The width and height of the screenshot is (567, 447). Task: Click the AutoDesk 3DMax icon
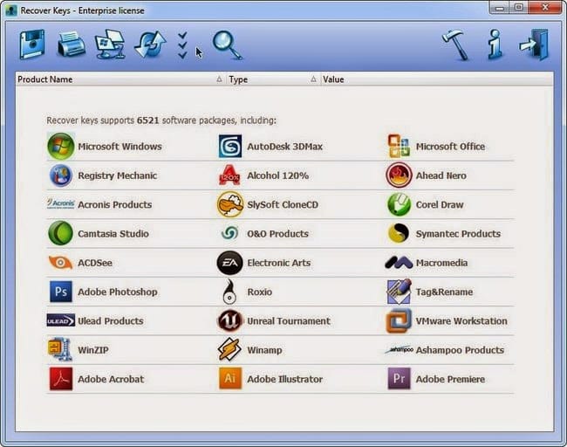(x=230, y=146)
